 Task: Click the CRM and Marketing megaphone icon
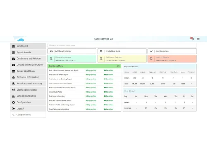(14, 90)
